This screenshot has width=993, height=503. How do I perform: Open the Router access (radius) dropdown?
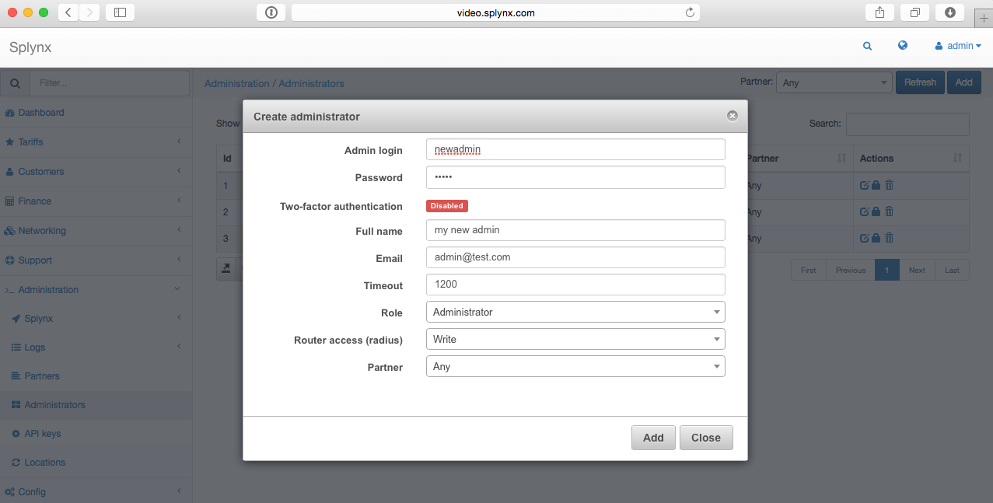[575, 339]
